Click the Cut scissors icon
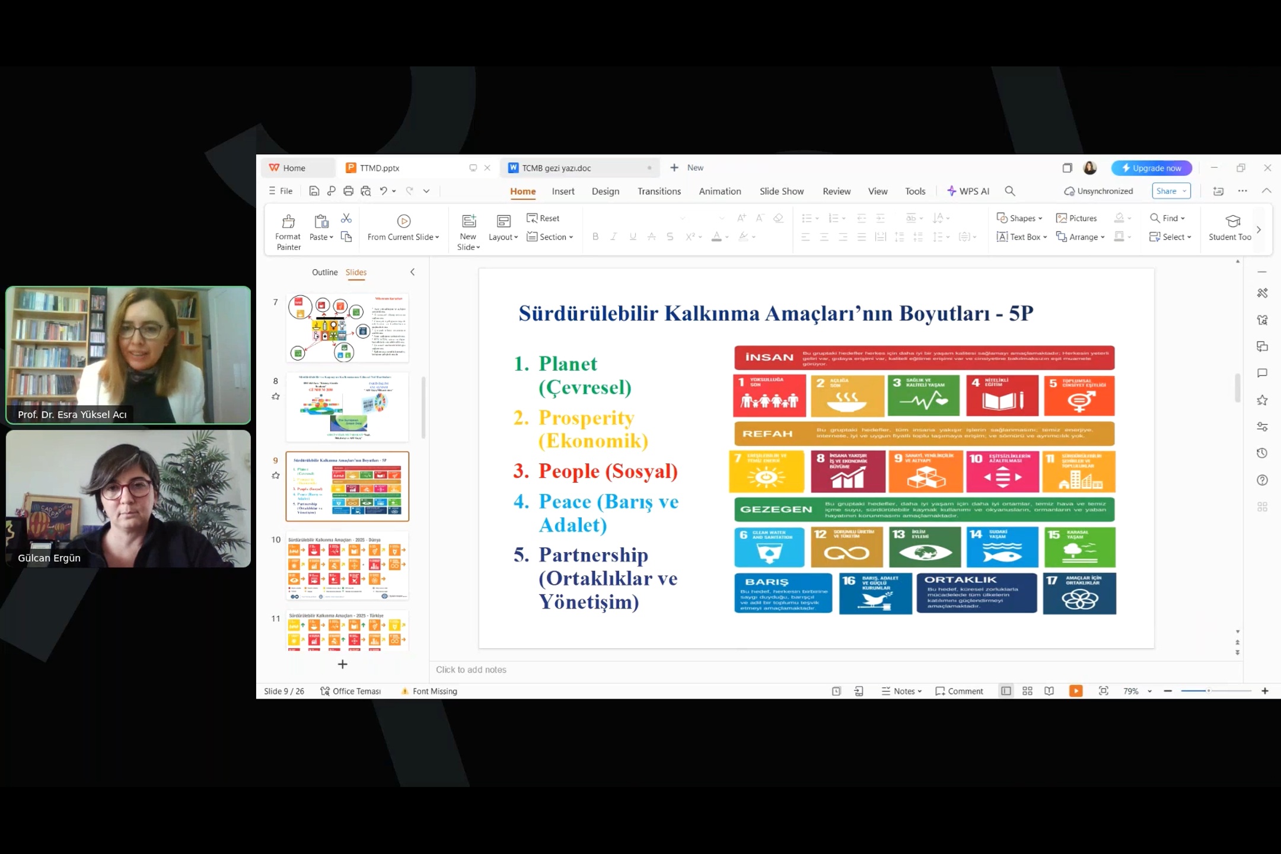Image resolution: width=1281 pixels, height=854 pixels. pos(346,219)
